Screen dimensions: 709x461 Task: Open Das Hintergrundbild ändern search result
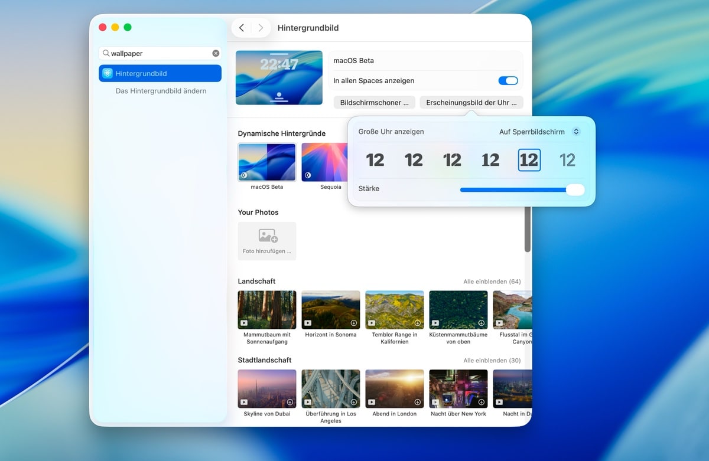[161, 91]
